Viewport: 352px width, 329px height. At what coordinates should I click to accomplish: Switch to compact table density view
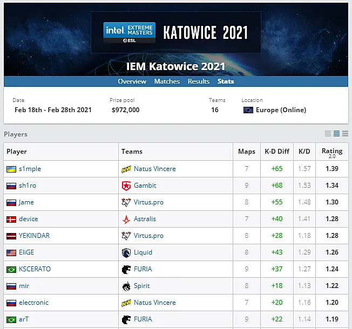[x=328, y=133]
